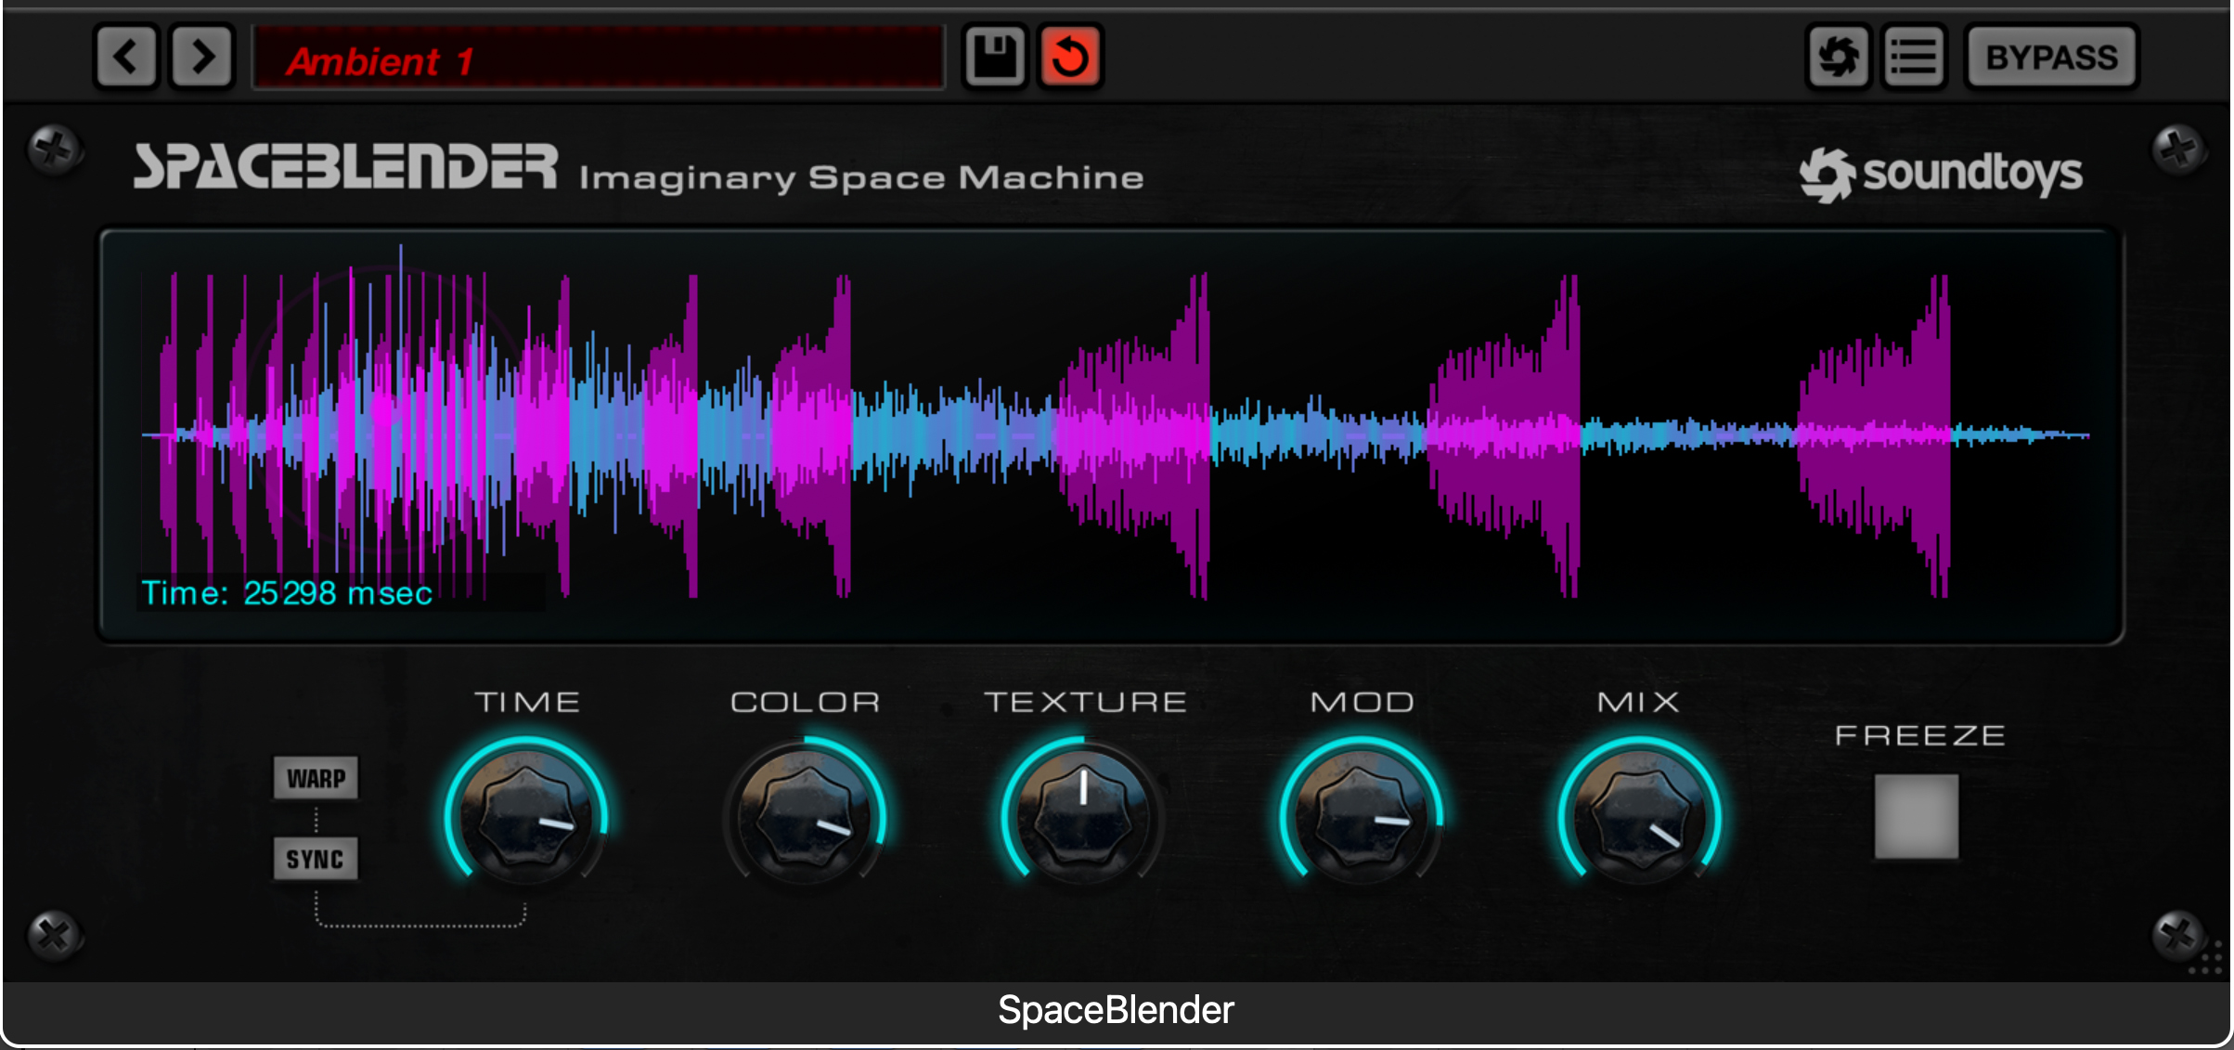The image size is (2234, 1050).
Task: Toggle the FREEZE square button
Action: point(1916,816)
